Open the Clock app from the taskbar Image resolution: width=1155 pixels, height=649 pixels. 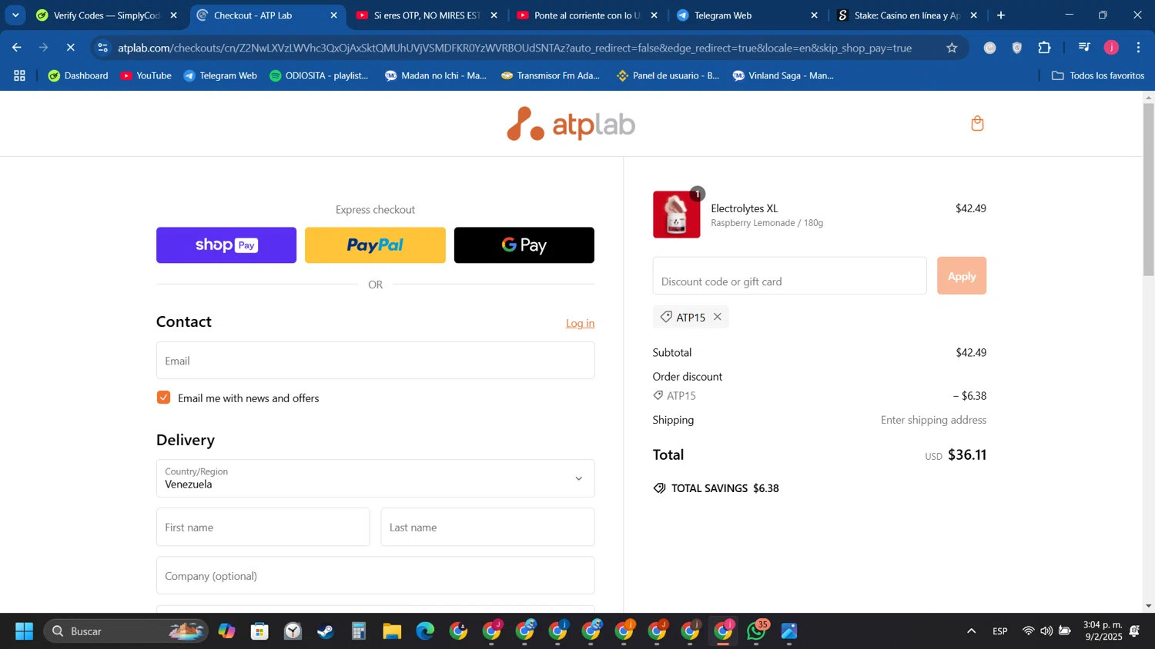pos(293,631)
